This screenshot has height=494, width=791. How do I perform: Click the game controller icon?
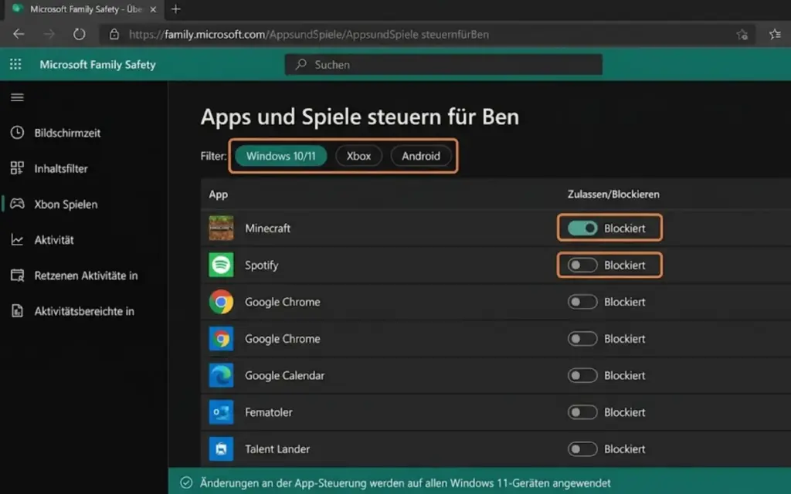(x=17, y=204)
